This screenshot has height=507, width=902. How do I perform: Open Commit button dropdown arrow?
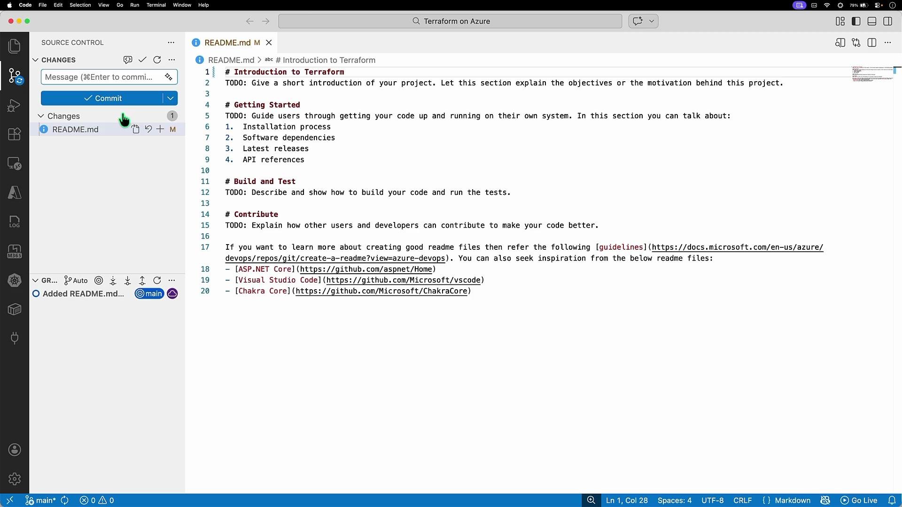click(x=171, y=98)
